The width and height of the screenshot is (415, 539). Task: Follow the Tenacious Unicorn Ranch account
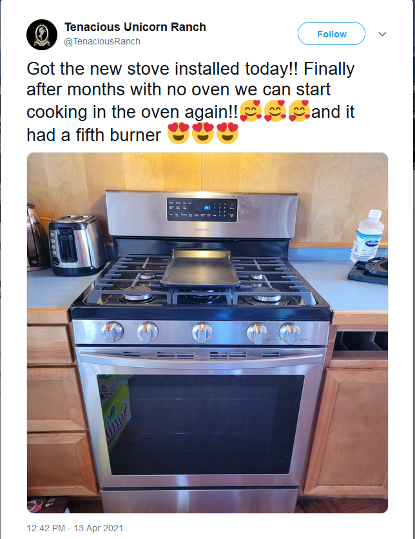[x=331, y=33]
